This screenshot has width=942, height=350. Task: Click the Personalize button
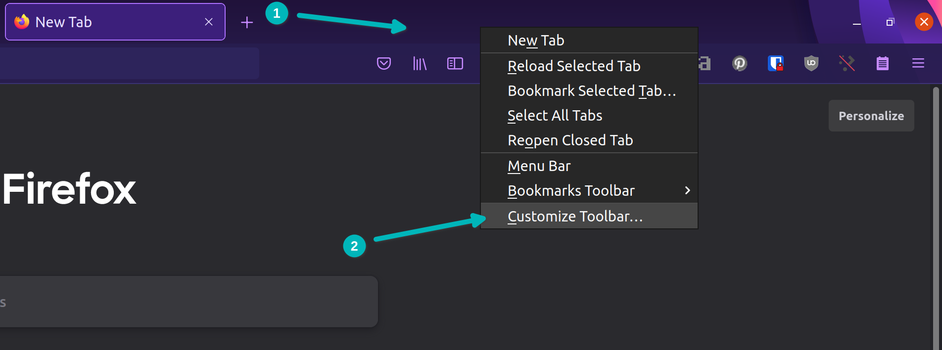point(871,115)
